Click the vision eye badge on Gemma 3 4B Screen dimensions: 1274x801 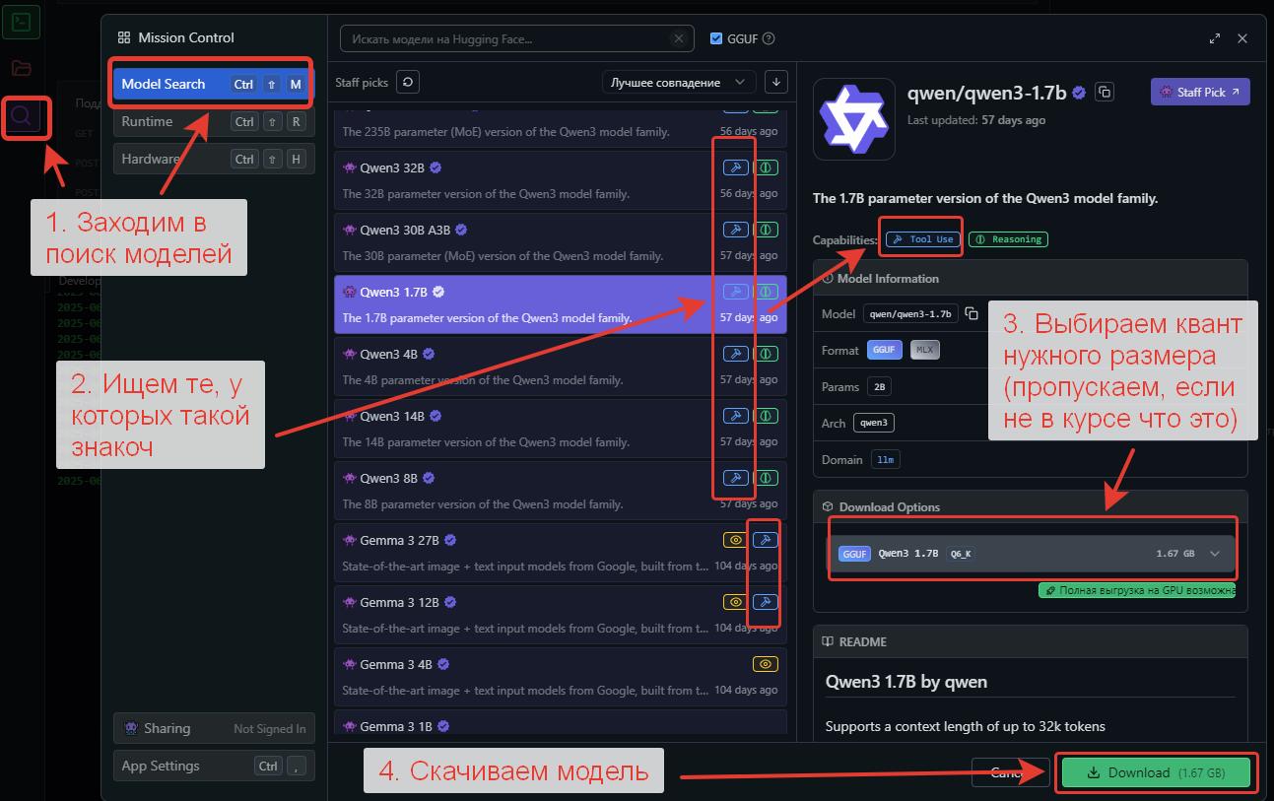click(766, 664)
